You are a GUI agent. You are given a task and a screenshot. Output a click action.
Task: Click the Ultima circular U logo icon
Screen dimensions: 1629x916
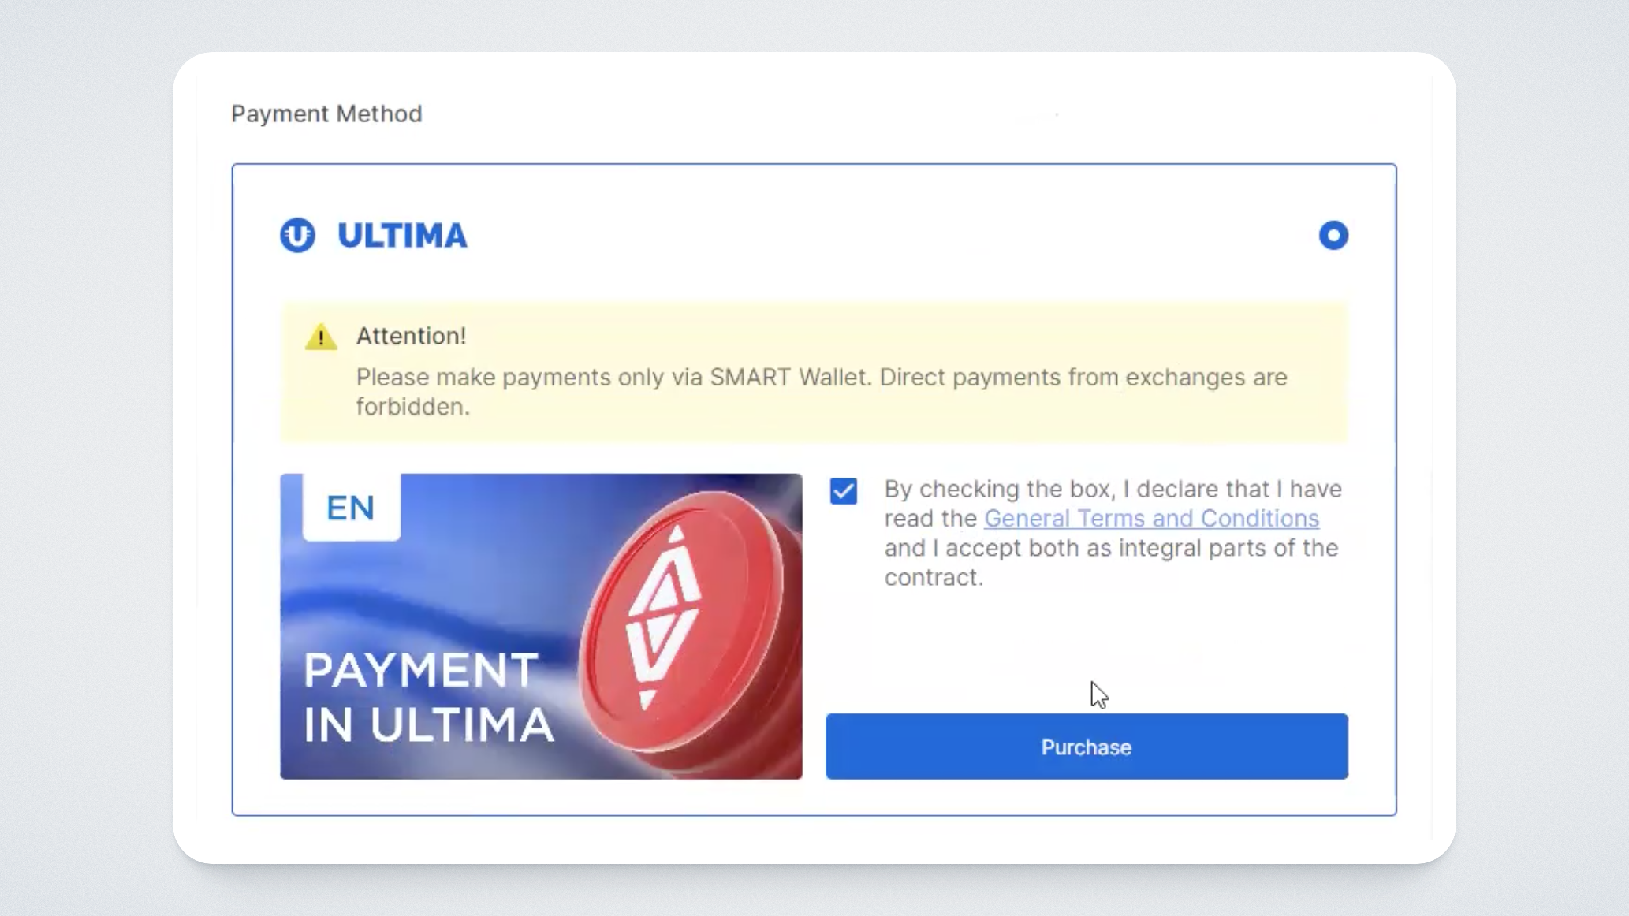point(297,235)
